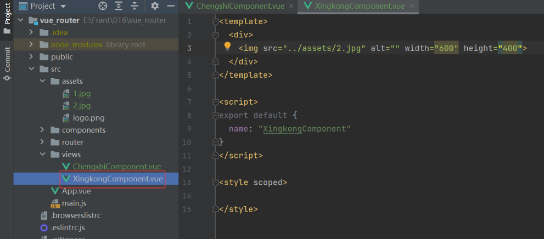Open the Commit side tab
The image size is (544, 239).
coord(7,65)
